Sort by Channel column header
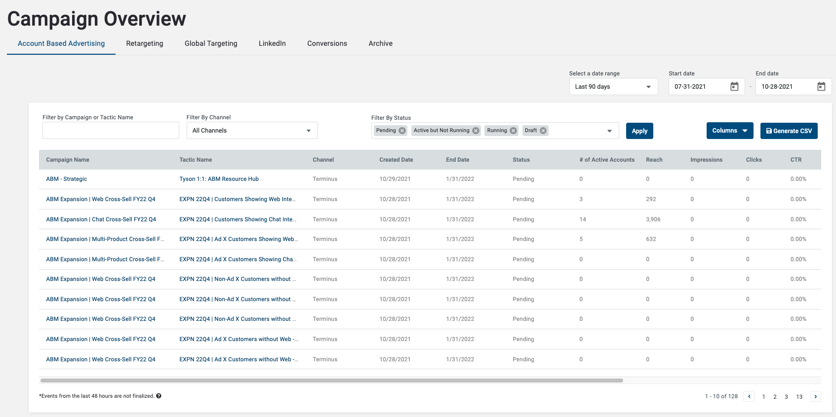 point(323,160)
